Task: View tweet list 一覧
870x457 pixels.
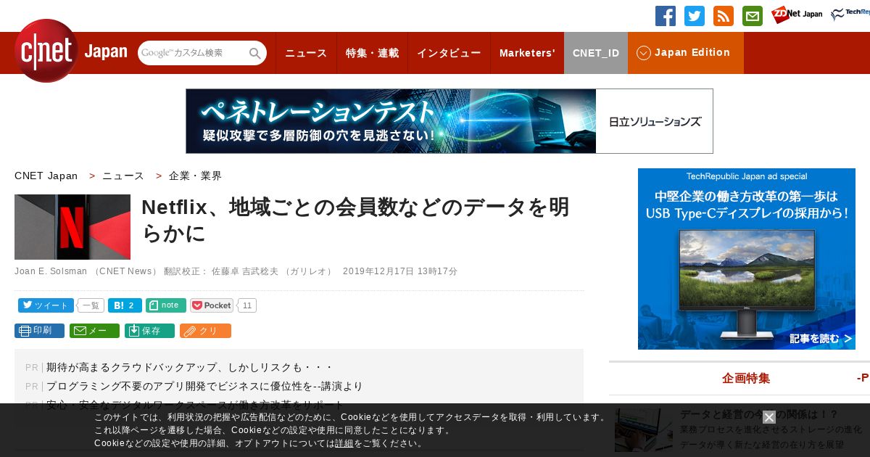Action: coord(91,305)
